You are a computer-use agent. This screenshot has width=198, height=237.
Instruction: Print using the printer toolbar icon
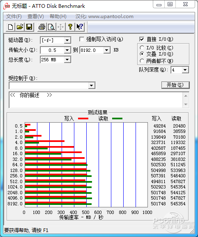click(x=42, y=27)
